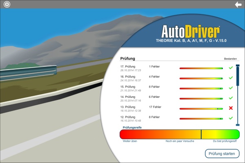Click the bottom end of the exam list scrollbar
This screenshot has width=245, height=163.
(238, 125)
